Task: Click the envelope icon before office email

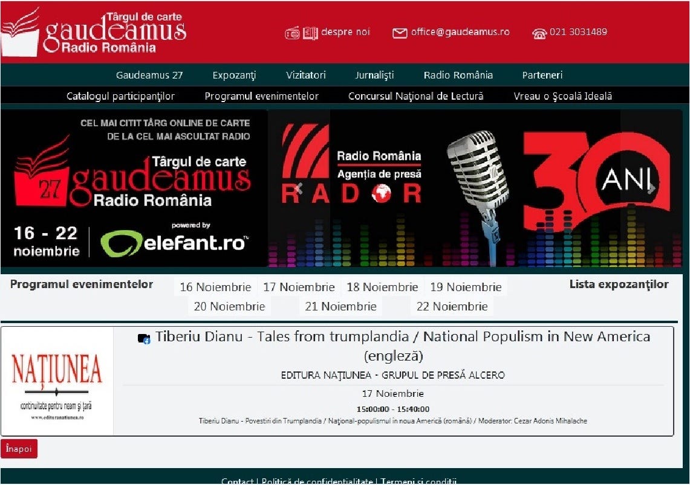Action: point(400,33)
